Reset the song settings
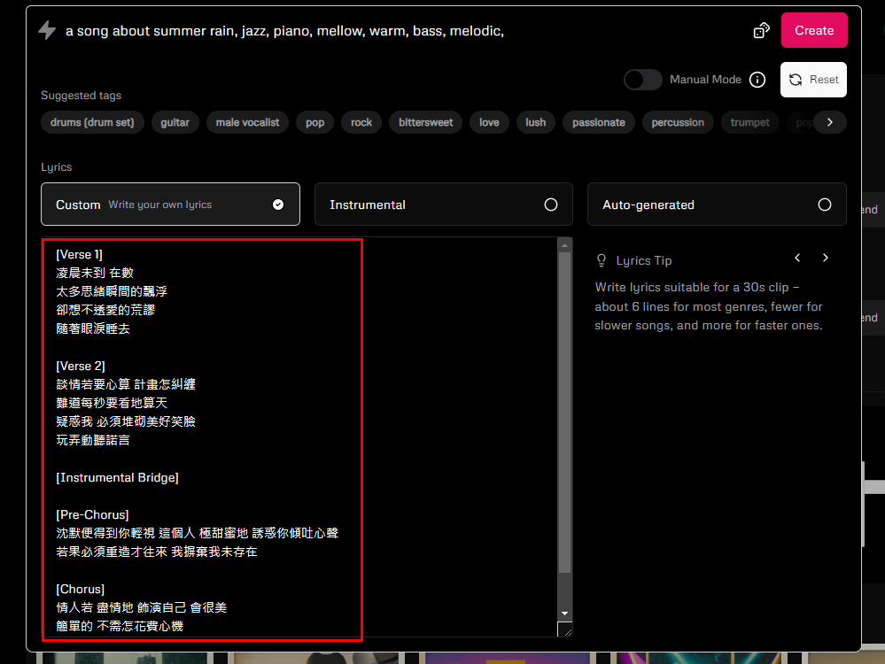The height and width of the screenshot is (664, 885). point(813,80)
